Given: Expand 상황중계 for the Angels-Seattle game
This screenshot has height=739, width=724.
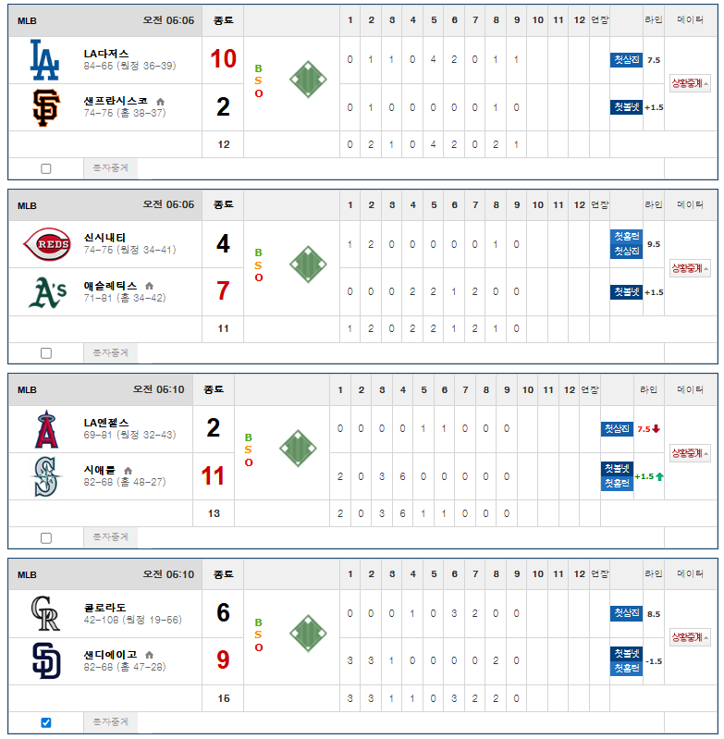Looking at the screenshot, I should pyautogui.click(x=690, y=453).
